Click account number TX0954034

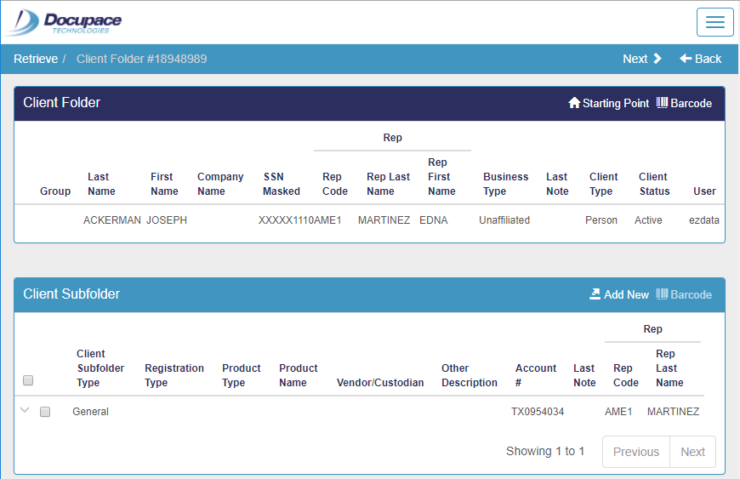click(538, 412)
